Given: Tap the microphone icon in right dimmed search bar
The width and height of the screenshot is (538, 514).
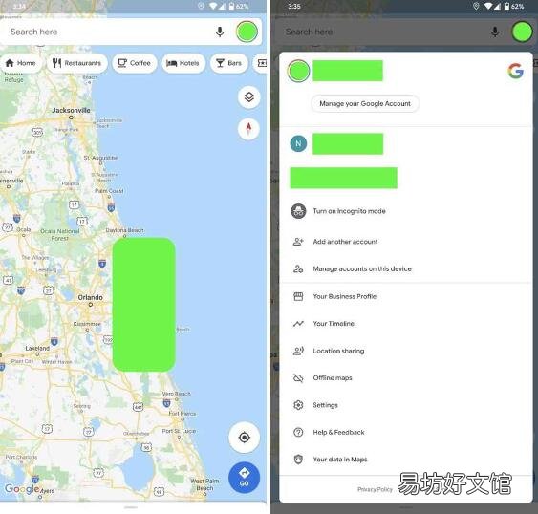Looking at the screenshot, I should (x=494, y=32).
